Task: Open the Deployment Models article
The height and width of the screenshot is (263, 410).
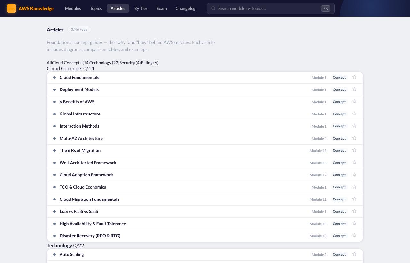Action: (205, 89)
